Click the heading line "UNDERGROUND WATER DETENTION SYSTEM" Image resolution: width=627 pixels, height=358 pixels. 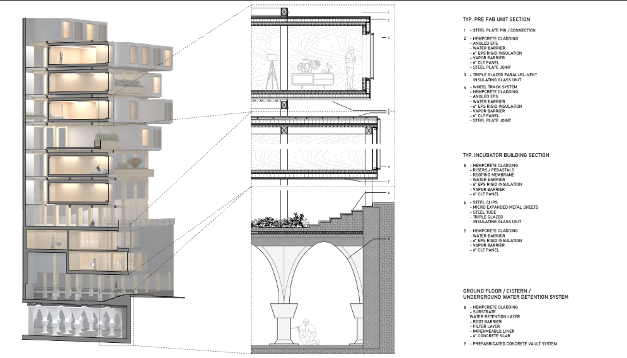point(515,297)
